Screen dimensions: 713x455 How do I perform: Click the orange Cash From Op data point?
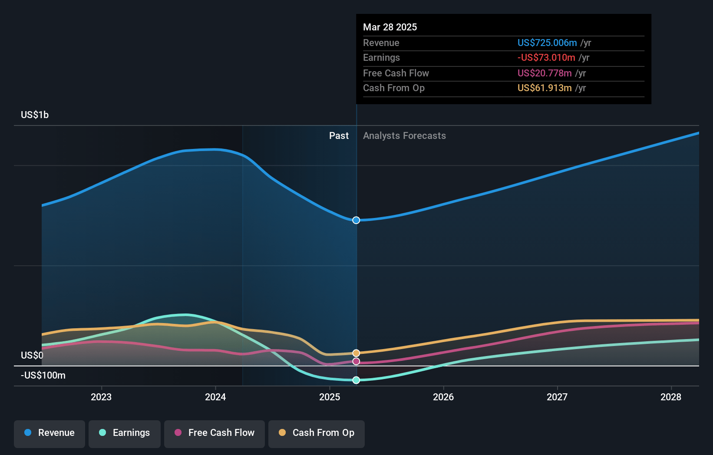pos(356,353)
